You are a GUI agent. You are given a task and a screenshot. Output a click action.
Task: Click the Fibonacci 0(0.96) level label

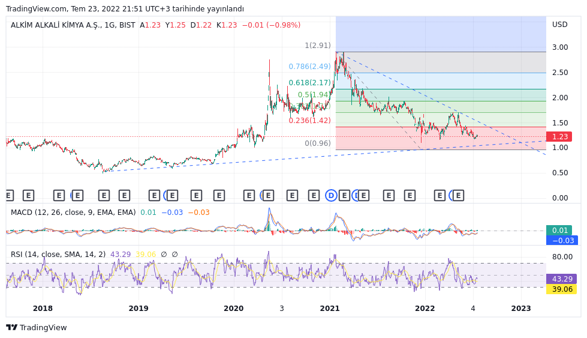[318, 143]
